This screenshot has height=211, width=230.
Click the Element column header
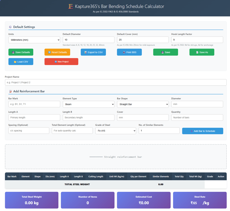coord(25,177)
